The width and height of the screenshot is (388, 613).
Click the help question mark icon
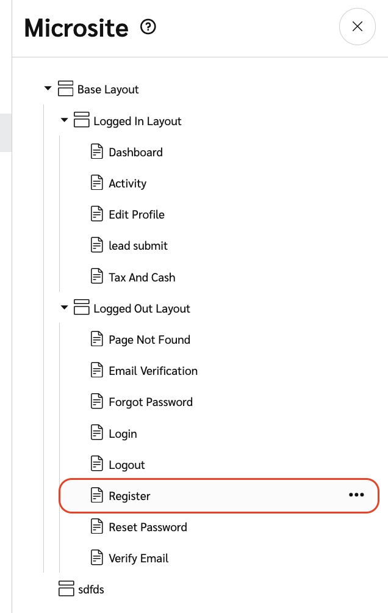(x=148, y=27)
